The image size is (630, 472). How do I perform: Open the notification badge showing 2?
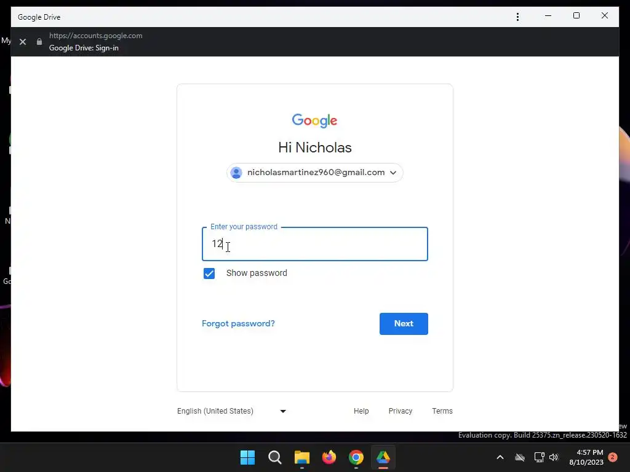[x=613, y=457]
